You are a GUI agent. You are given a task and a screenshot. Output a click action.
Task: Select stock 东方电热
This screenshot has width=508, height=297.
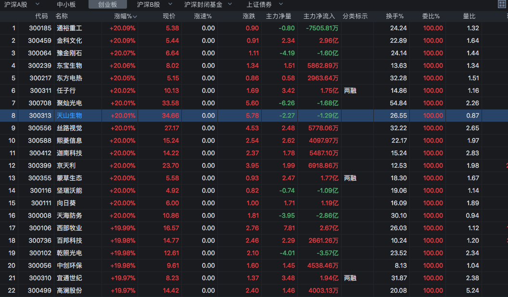click(69, 78)
